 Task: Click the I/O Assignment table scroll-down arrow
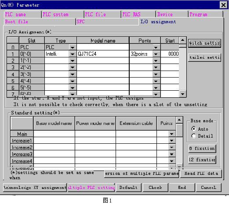pyautogui.click(x=182, y=94)
